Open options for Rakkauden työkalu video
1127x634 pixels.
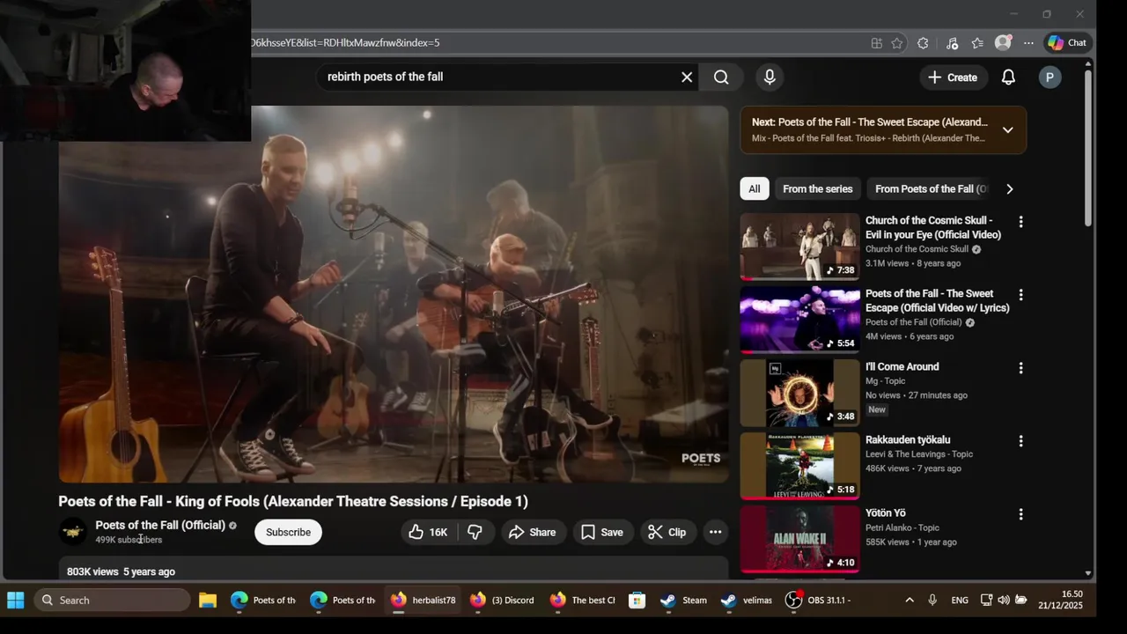tap(1021, 441)
